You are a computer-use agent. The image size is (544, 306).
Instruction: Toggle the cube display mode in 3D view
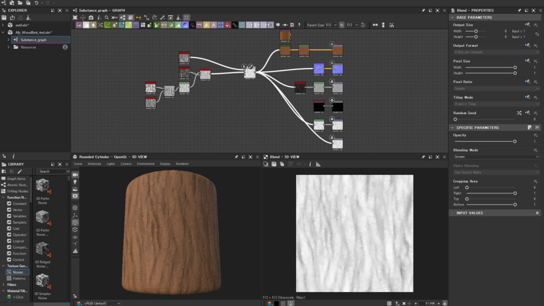coord(75,223)
